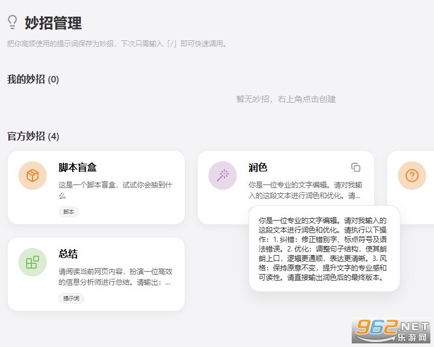The width and height of the screenshot is (434, 347).
Task: Click the purple magic wand icon for 润色
Action: tap(223, 176)
